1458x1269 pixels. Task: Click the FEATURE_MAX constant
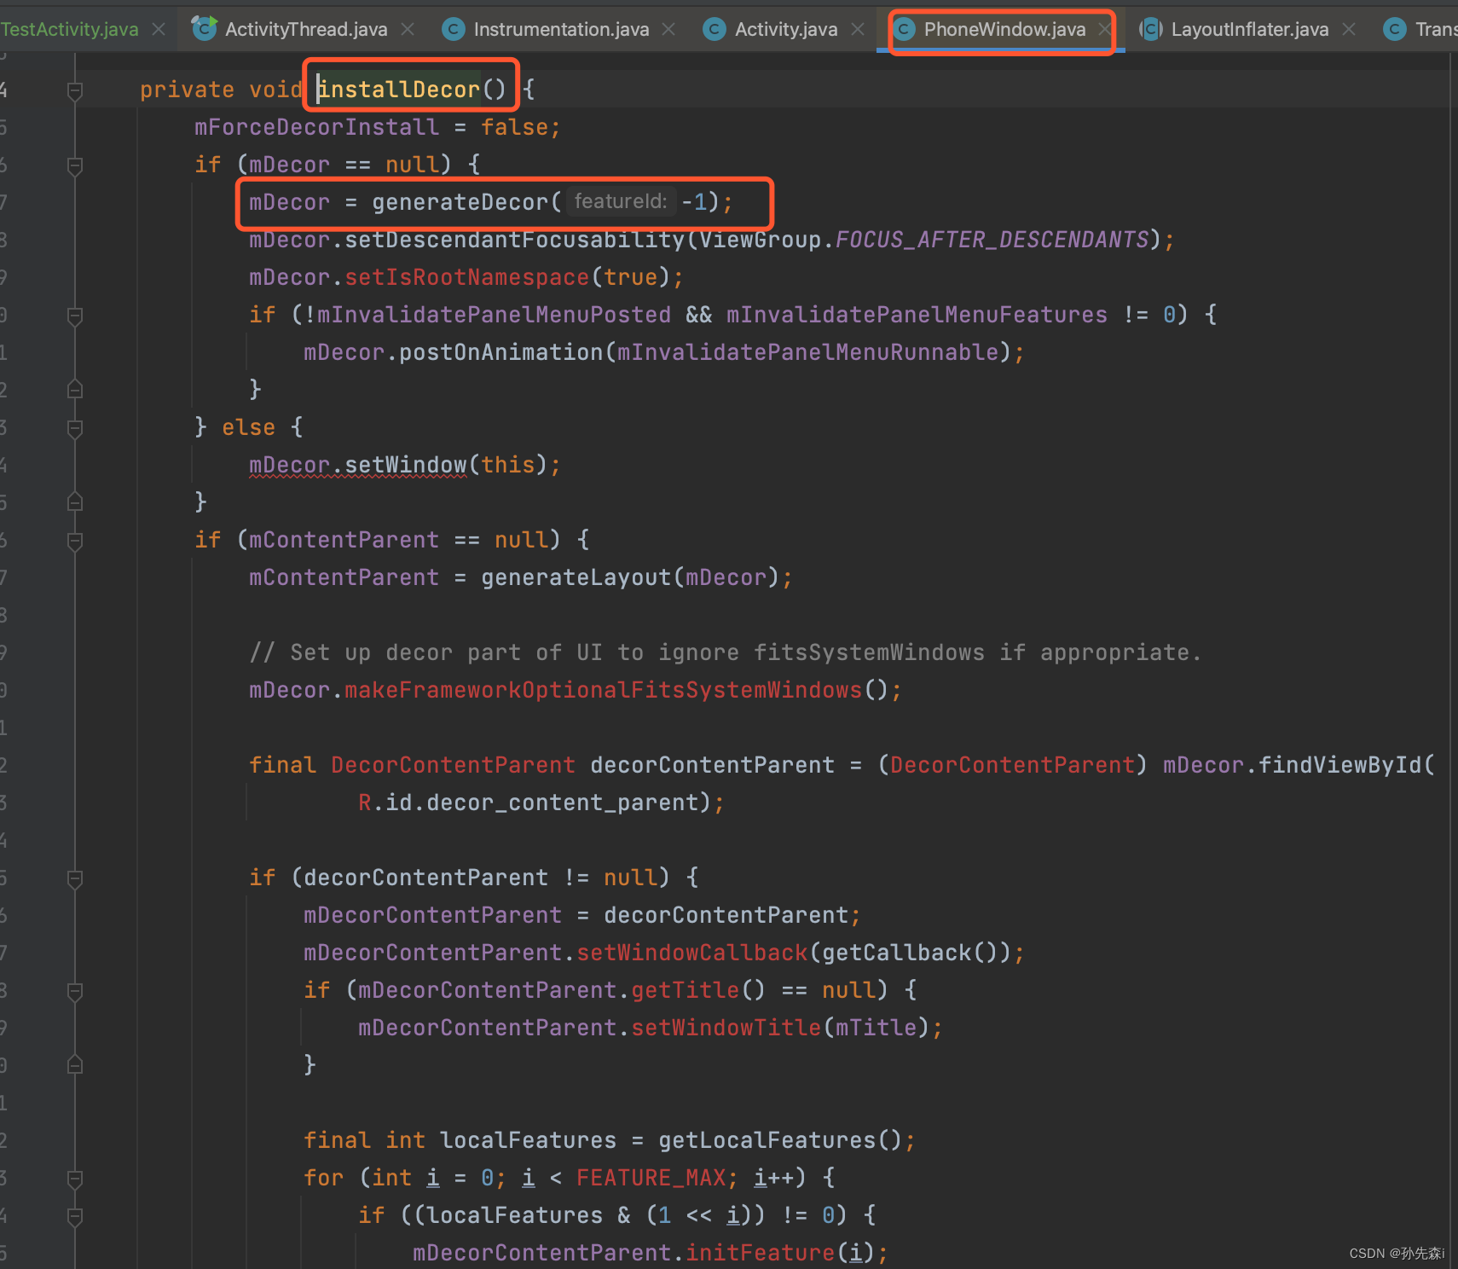(x=651, y=1178)
